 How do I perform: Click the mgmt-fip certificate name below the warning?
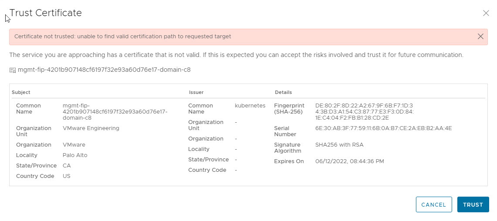click(104, 70)
